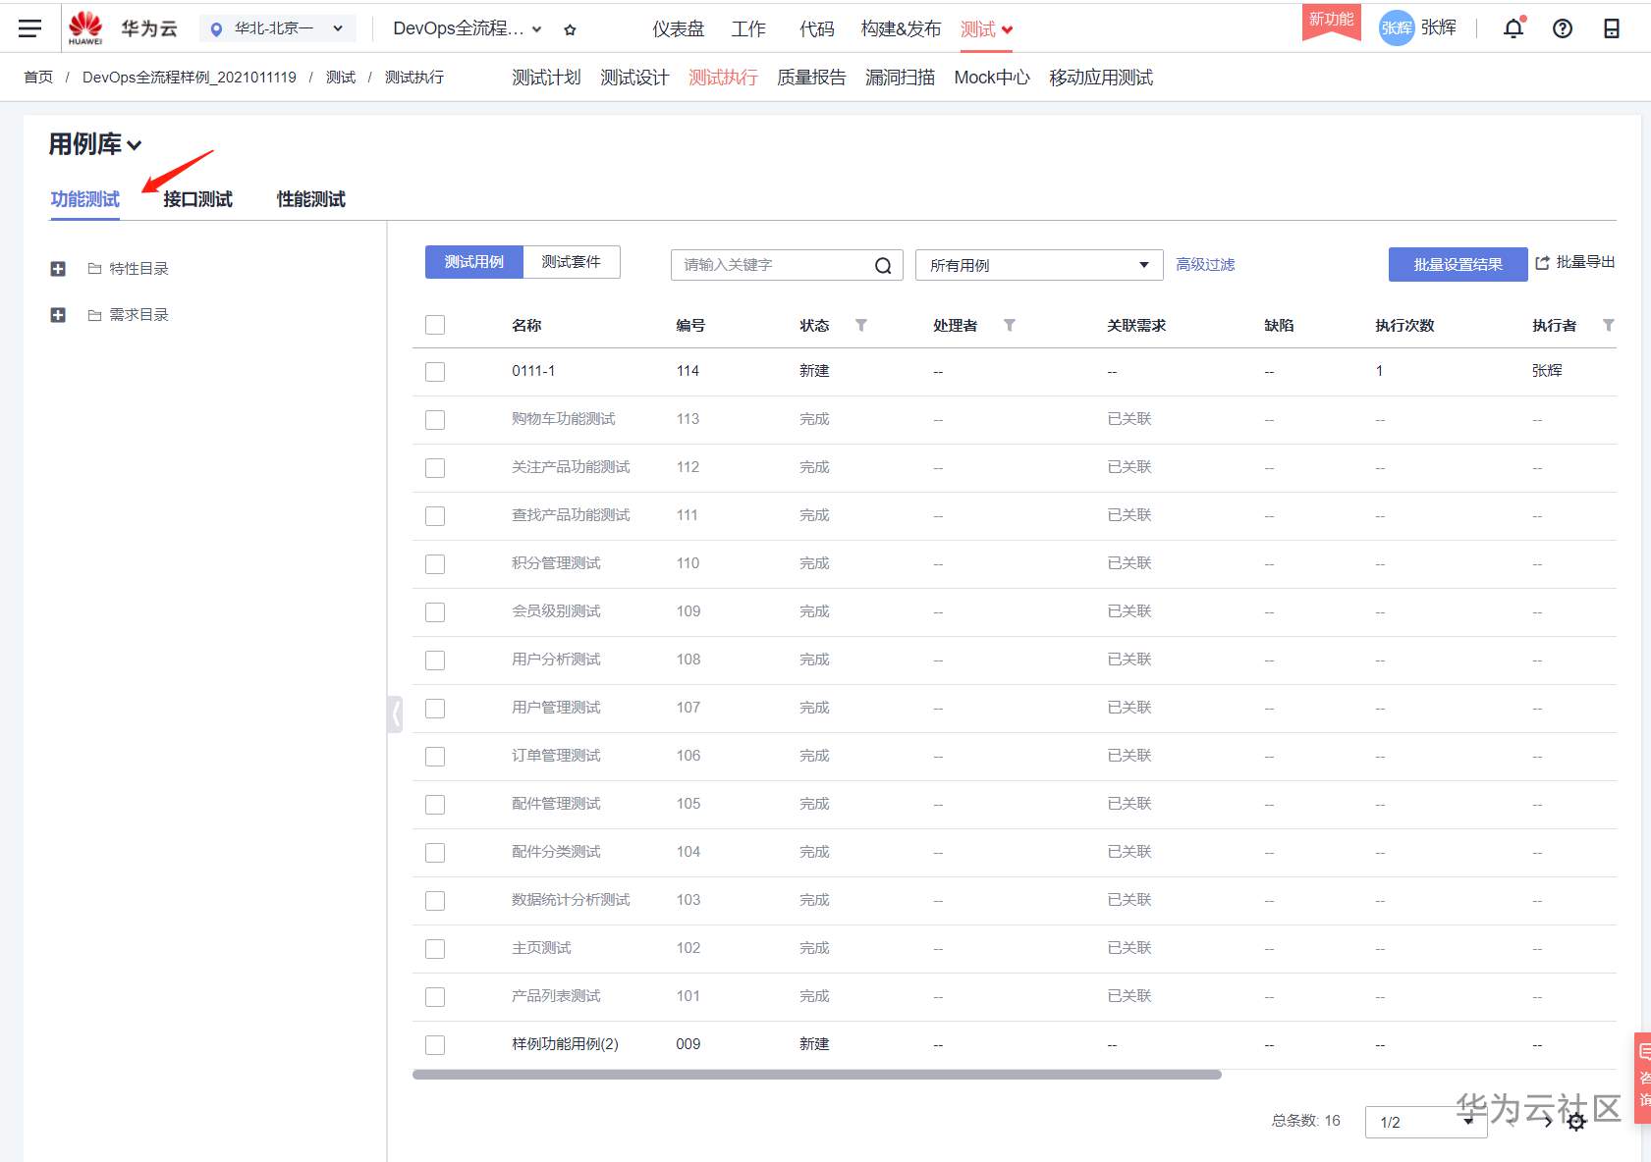1651x1162 pixels.
Task: Check the 用户分析测试 checkbox
Action: click(x=435, y=660)
